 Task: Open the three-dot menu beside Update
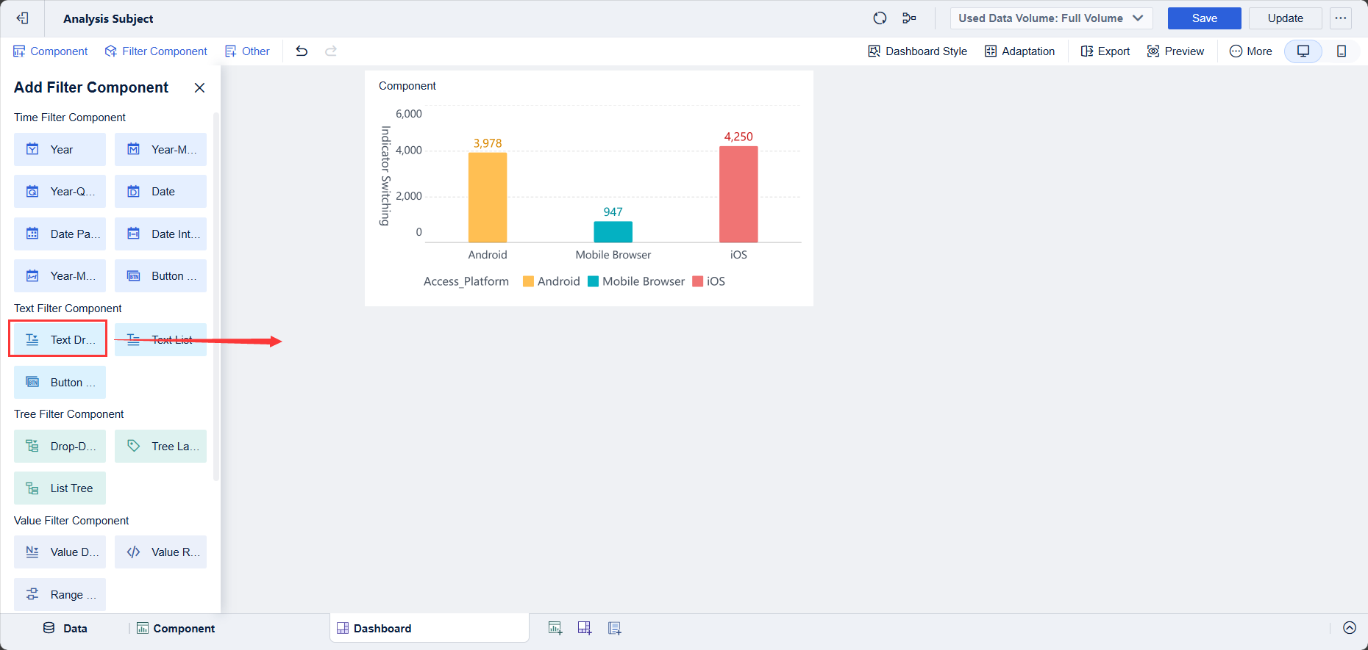[x=1341, y=18]
